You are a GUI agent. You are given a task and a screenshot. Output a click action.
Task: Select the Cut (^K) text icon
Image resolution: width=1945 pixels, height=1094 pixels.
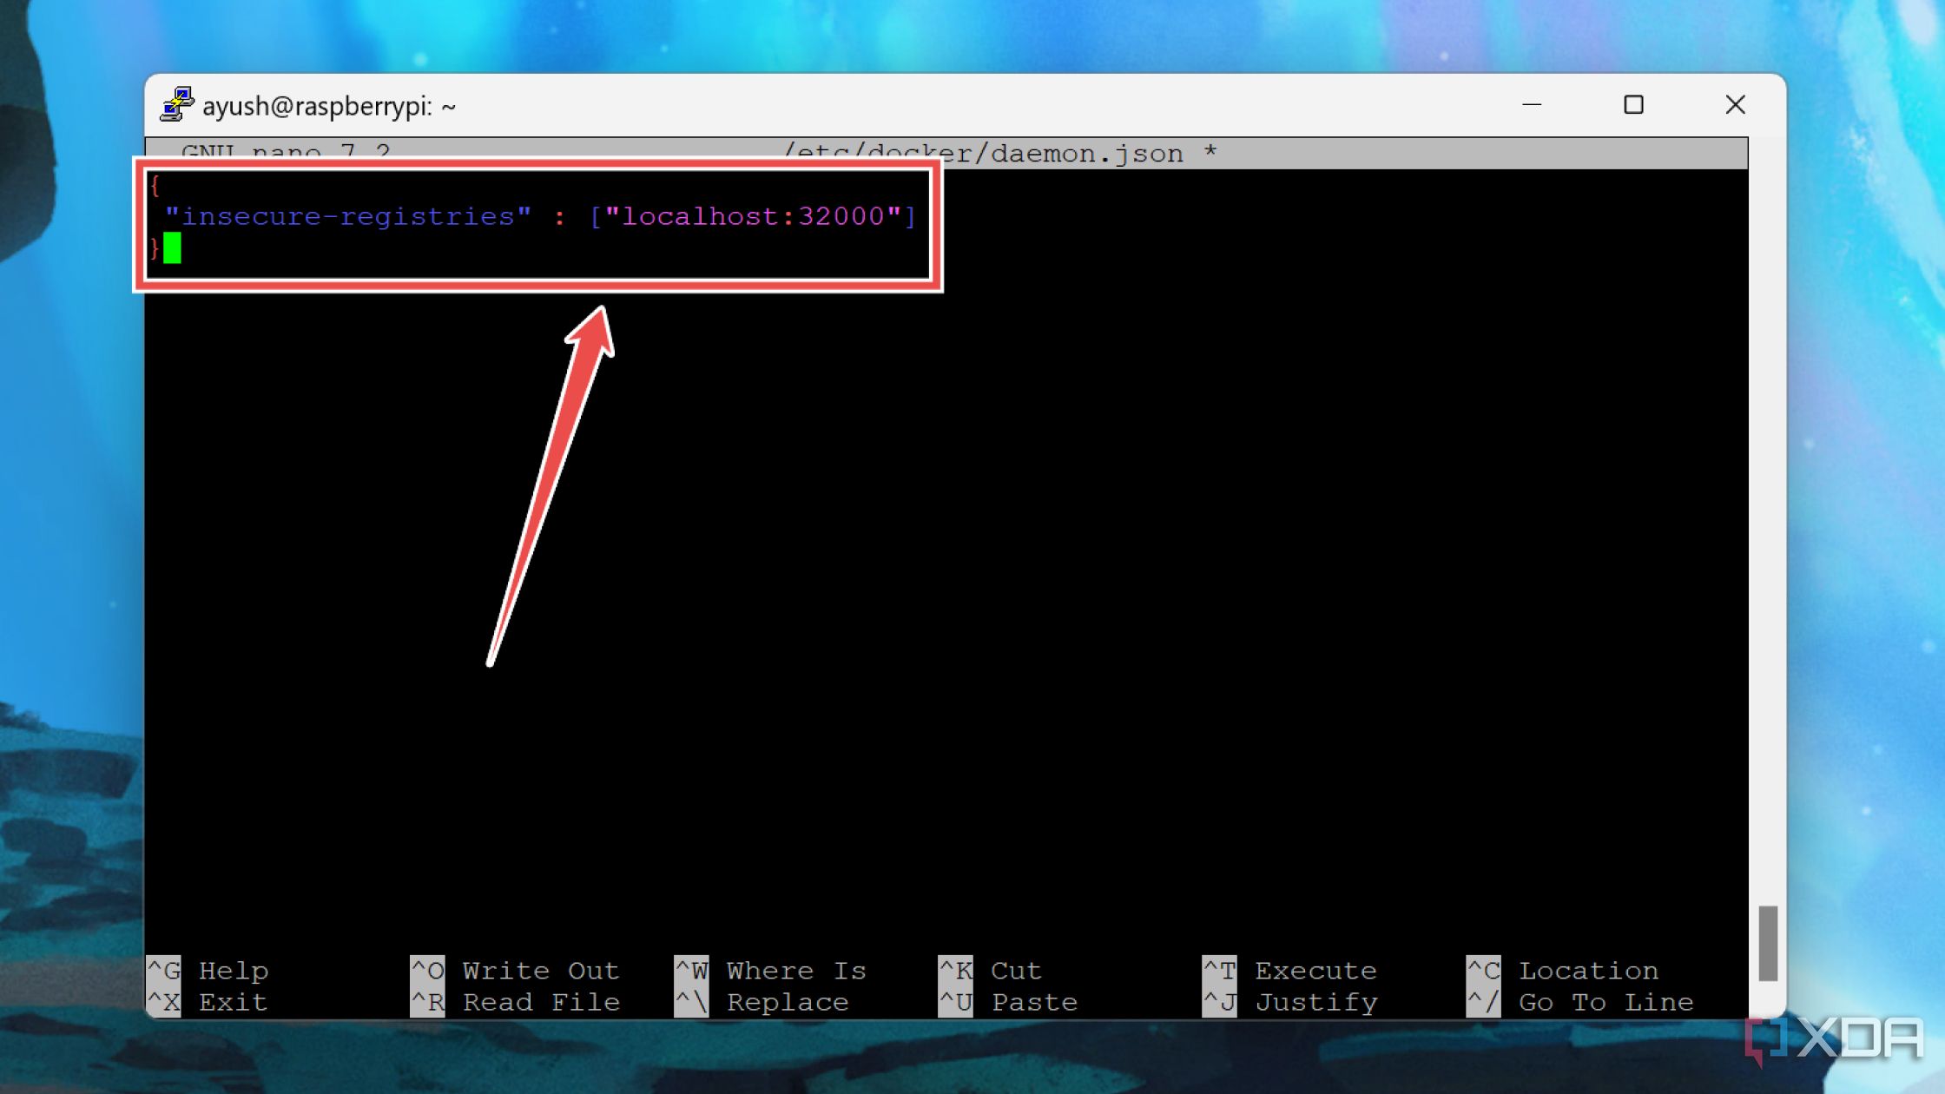957,970
